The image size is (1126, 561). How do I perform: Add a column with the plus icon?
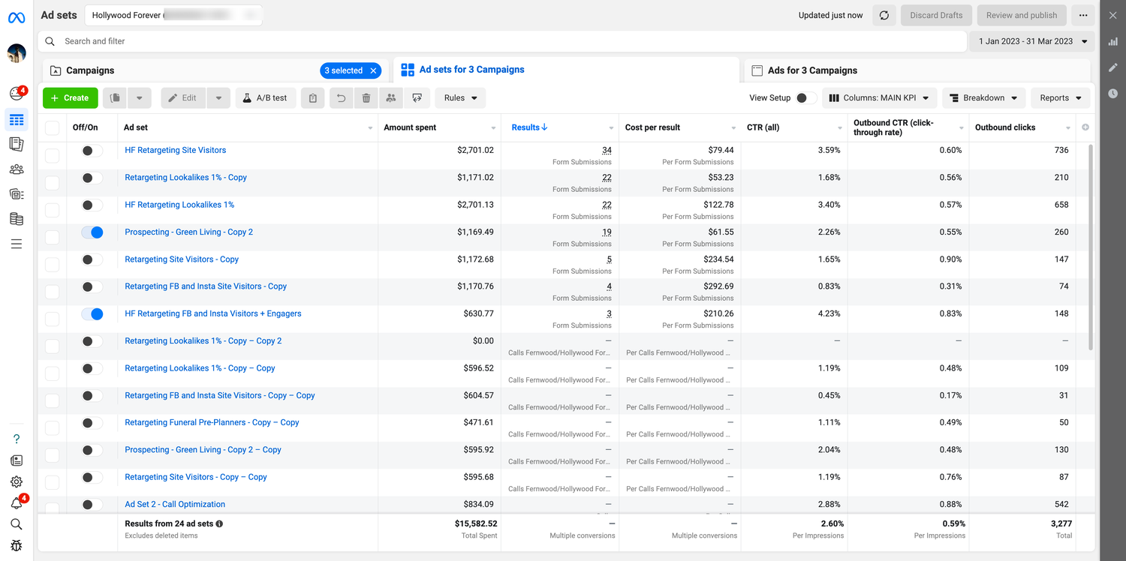[1085, 127]
